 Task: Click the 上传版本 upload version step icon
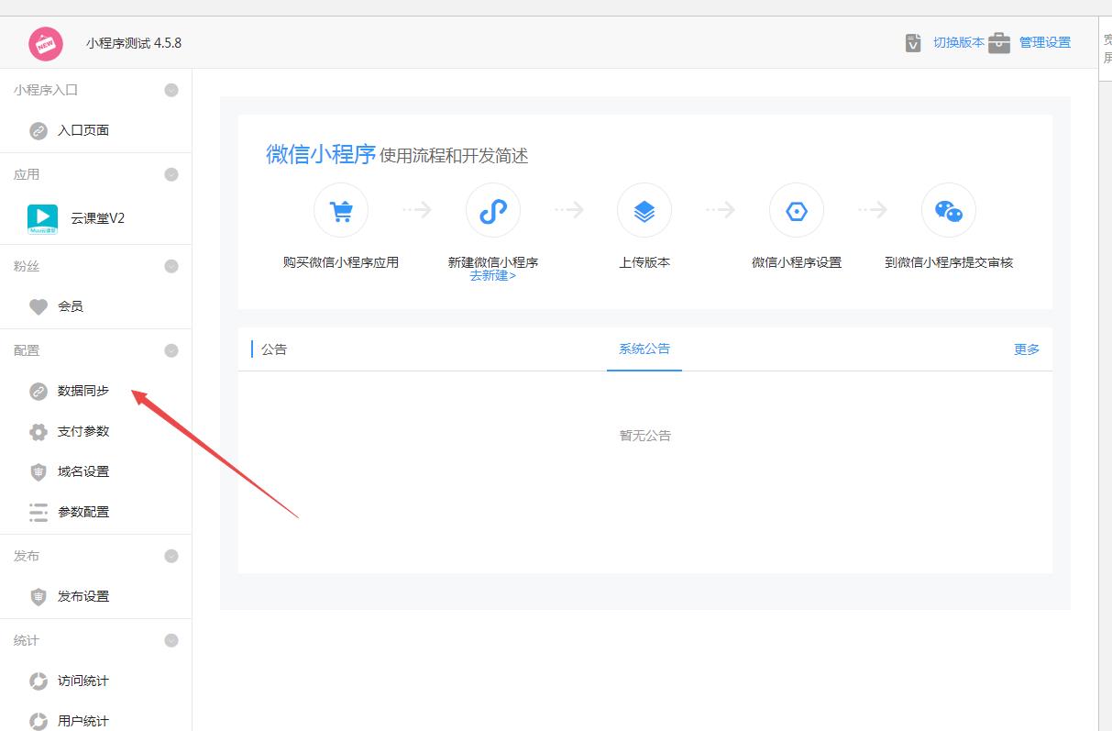pyautogui.click(x=644, y=209)
